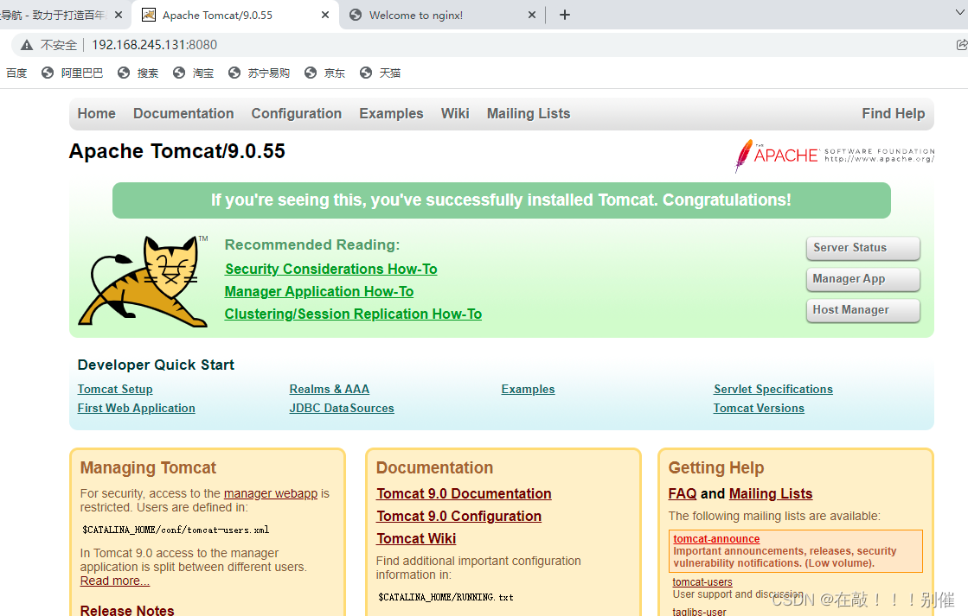Open the FAQ link
968x616 pixels.
tap(683, 494)
